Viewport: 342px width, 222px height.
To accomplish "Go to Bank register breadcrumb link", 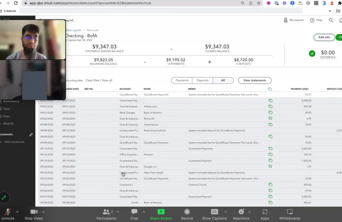I will click(74, 30).
